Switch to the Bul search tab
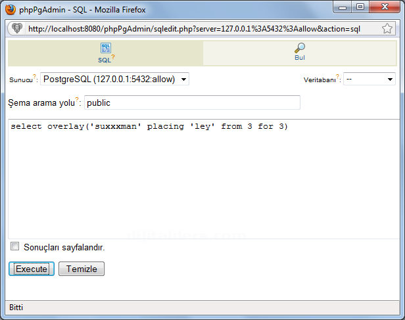Image resolution: width=405 pixels, height=320 pixels. [300, 53]
